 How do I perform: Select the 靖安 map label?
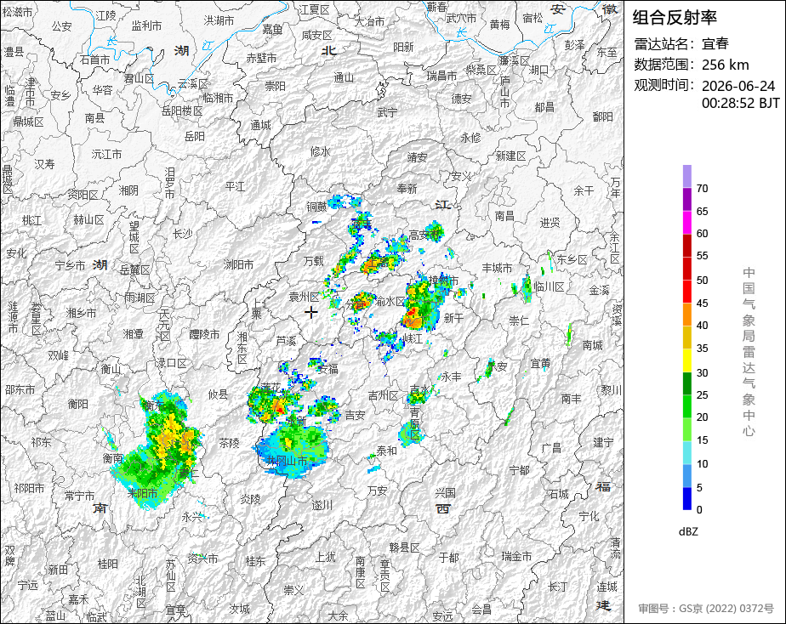pyautogui.click(x=417, y=158)
